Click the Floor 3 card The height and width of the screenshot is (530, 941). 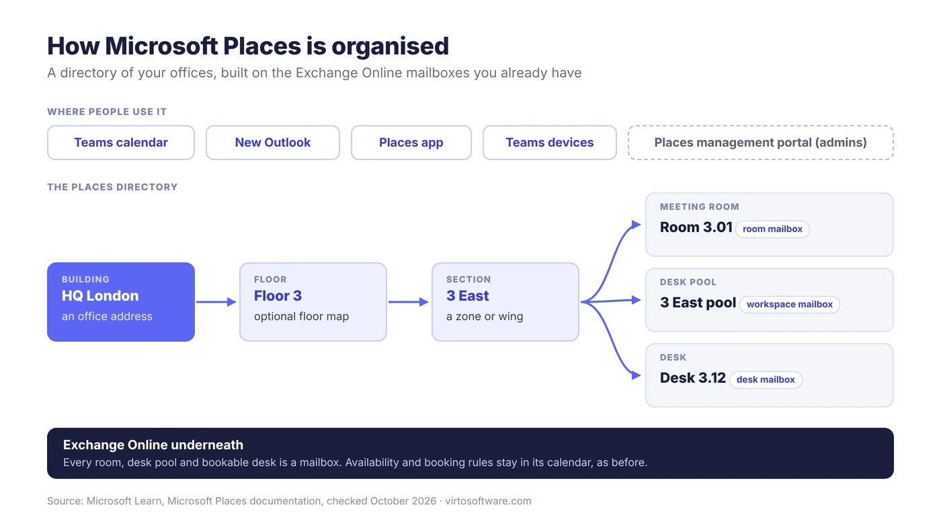pos(313,302)
